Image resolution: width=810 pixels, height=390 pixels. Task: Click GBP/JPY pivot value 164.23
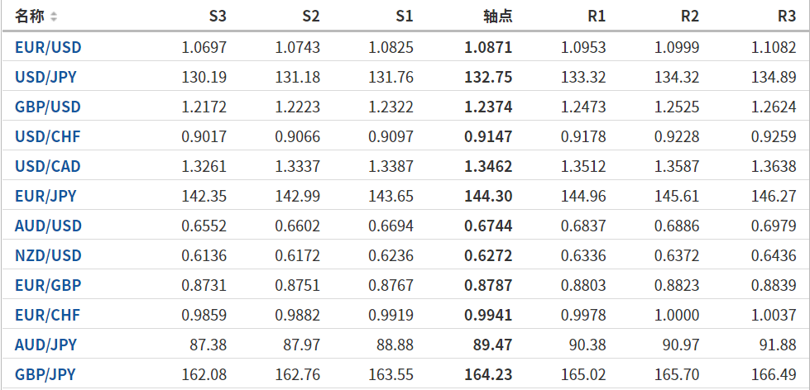click(x=488, y=374)
